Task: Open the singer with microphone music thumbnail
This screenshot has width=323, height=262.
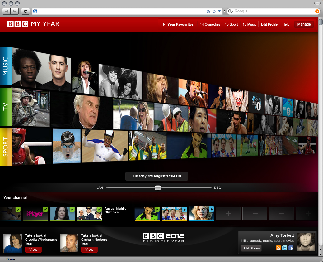Action: point(85,77)
